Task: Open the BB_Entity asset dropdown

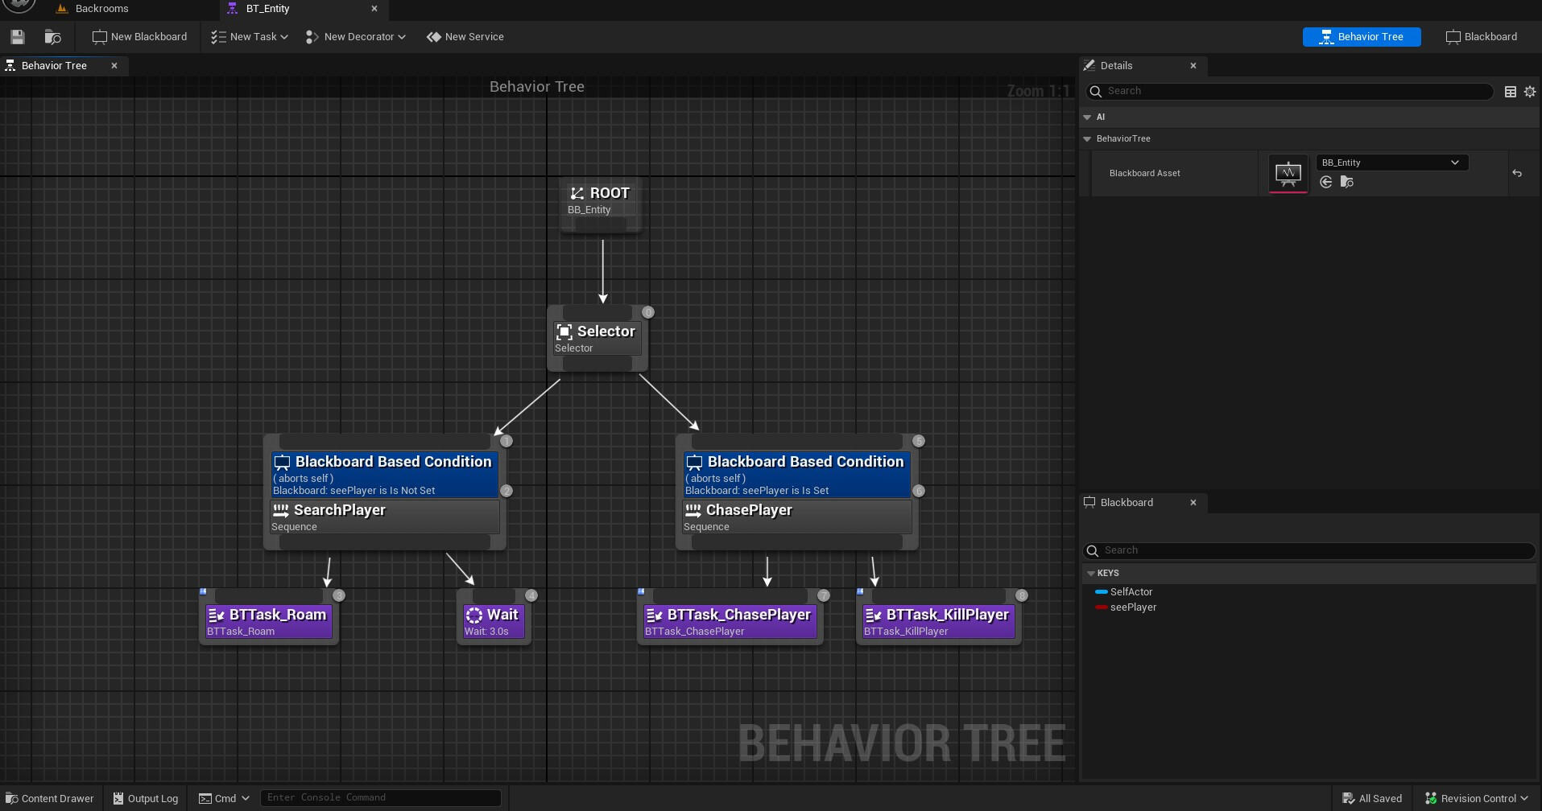Action: pyautogui.click(x=1391, y=163)
